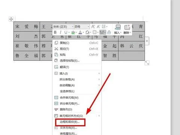Apply the font color button
180x135 pixels.
80,33
